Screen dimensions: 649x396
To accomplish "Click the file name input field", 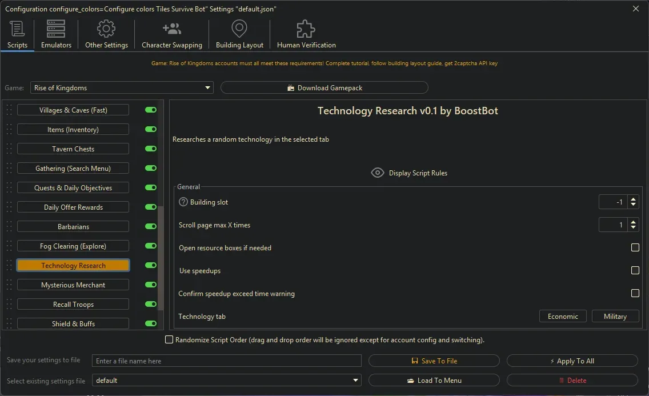I will tap(226, 361).
